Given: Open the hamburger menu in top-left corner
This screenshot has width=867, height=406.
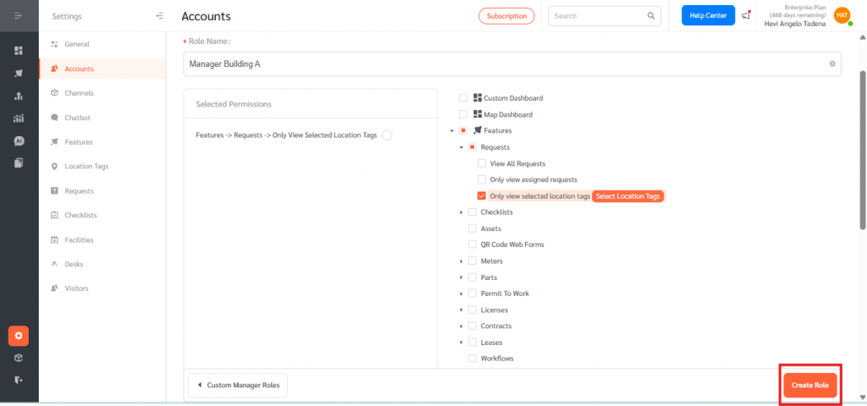Looking at the screenshot, I should point(19,16).
